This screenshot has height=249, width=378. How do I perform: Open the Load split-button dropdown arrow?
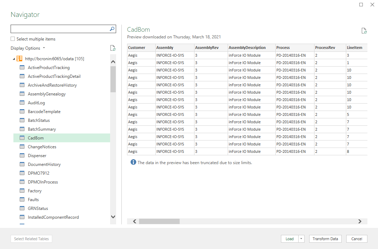[x=301, y=239]
